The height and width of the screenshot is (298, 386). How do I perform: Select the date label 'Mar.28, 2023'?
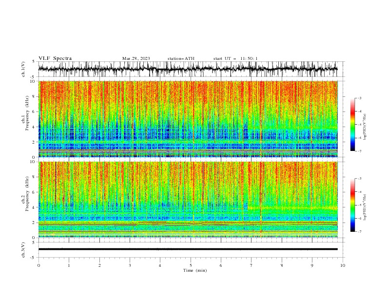(136, 58)
